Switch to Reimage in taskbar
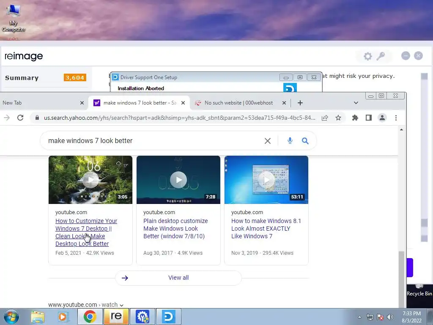The width and height of the screenshot is (433, 325). tap(116, 317)
